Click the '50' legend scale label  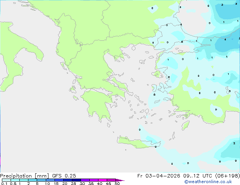pyautogui.click(x=117, y=183)
